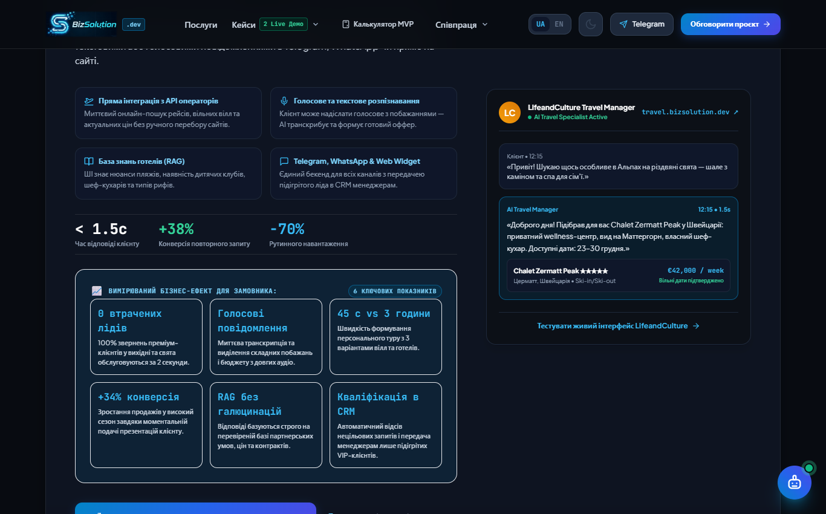826x514 pixels.
Task: Toggle dark mode with the moon icon
Action: click(591, 24)
